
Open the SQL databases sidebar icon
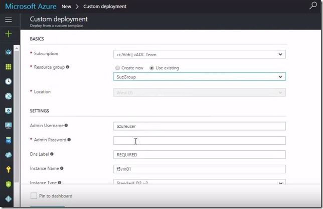pos(9,140)
